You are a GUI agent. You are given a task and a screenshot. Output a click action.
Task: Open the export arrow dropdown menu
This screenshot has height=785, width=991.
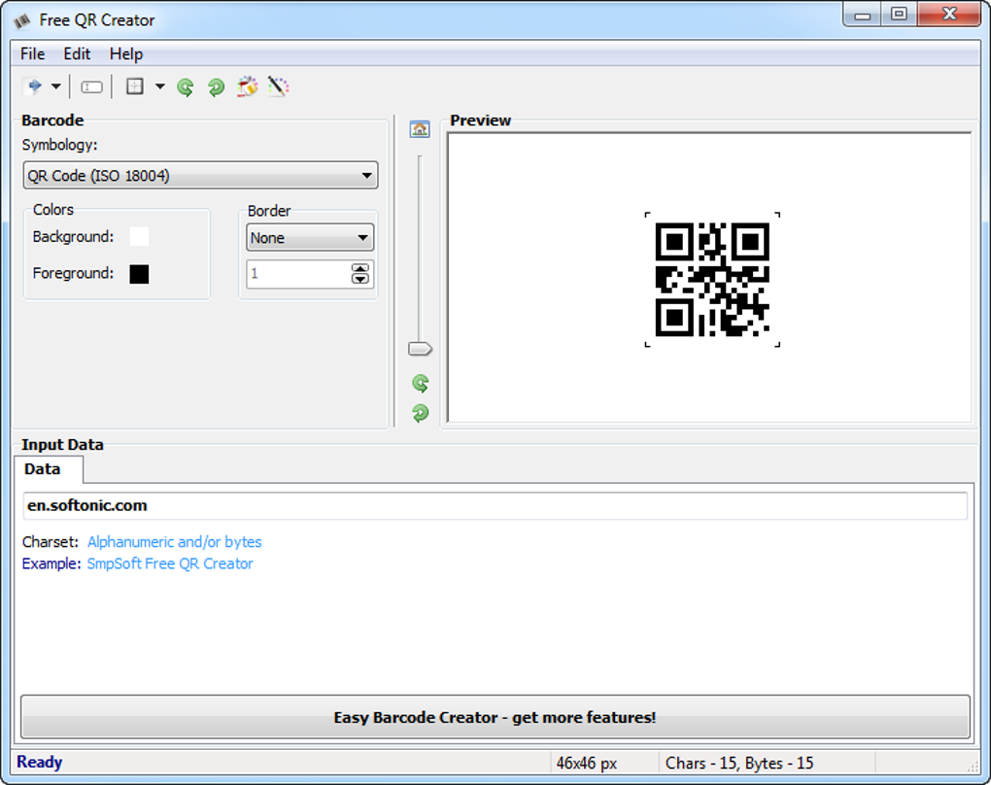tap(56, 85)
